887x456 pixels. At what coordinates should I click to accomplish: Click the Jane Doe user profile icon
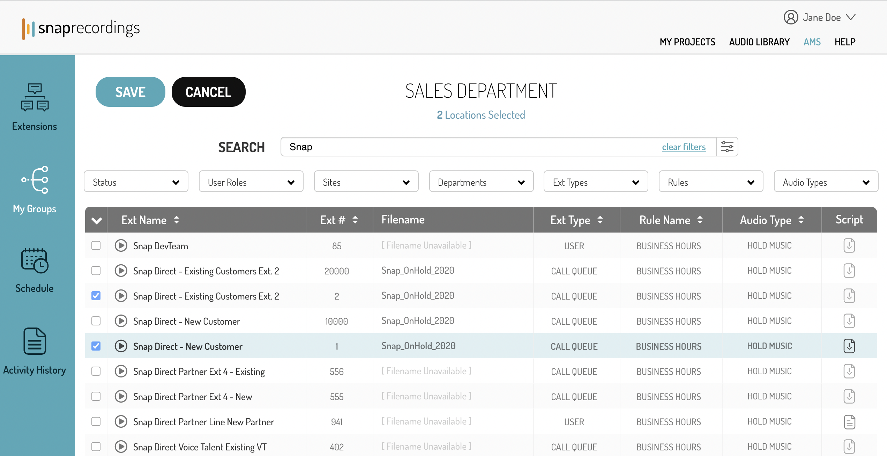click(x=791, y=17)
